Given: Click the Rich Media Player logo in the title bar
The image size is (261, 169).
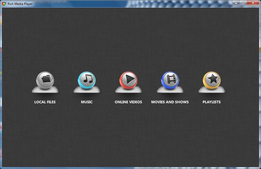Looking at the screenshot, I should coord(4,4).
